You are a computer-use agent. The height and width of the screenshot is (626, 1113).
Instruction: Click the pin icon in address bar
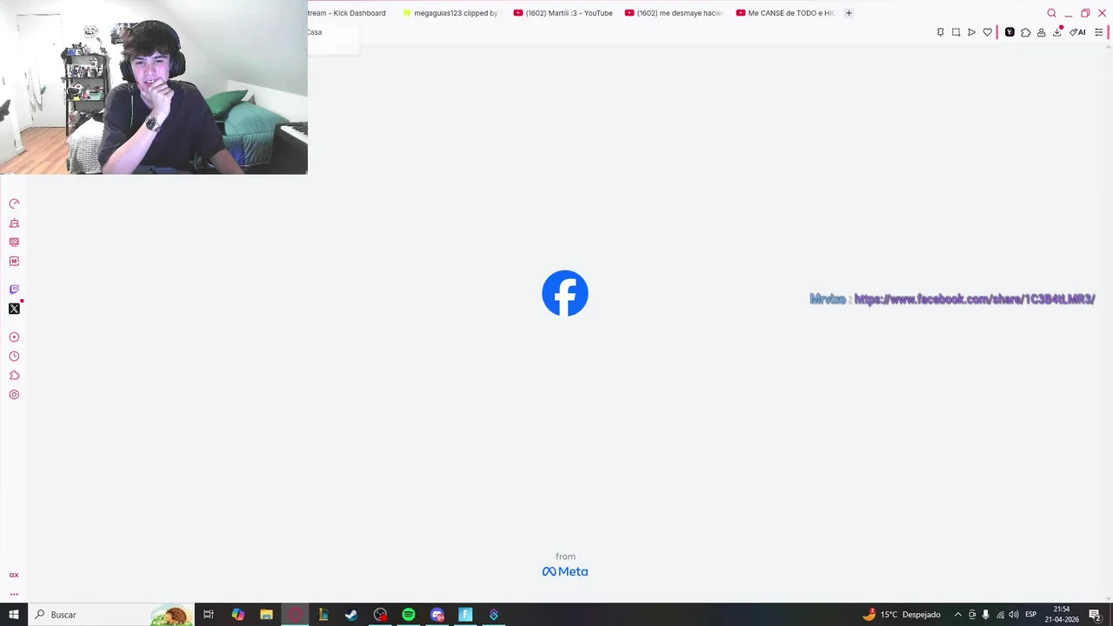point(940,32)
